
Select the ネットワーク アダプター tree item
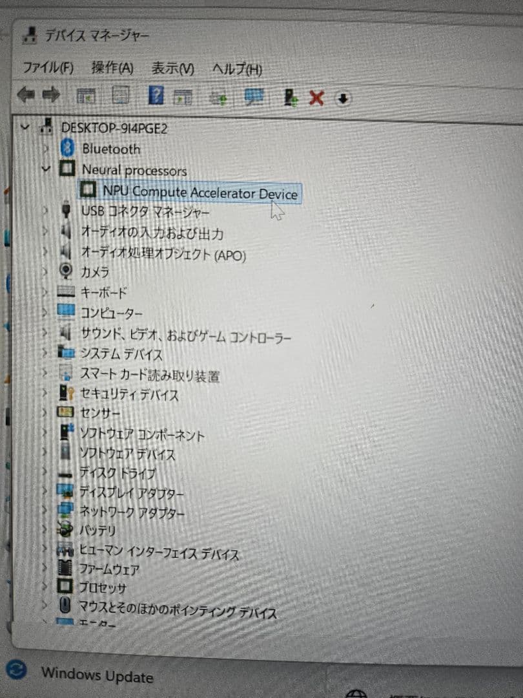point(132,513)
